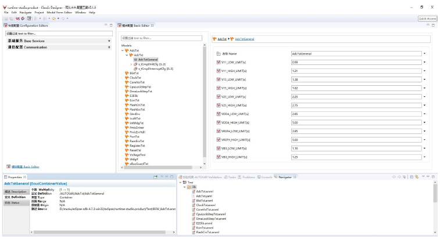Collapse the top-level AdcTst tree node
440x239 pixels.
[123, 50]
